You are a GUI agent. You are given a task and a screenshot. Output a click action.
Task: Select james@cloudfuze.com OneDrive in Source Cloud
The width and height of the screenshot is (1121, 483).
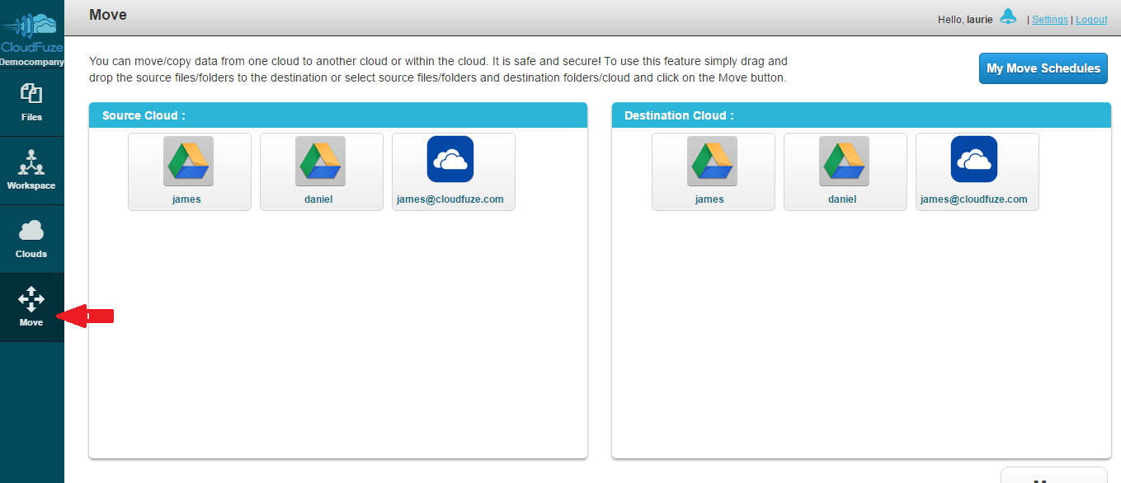tap(454, 171)
